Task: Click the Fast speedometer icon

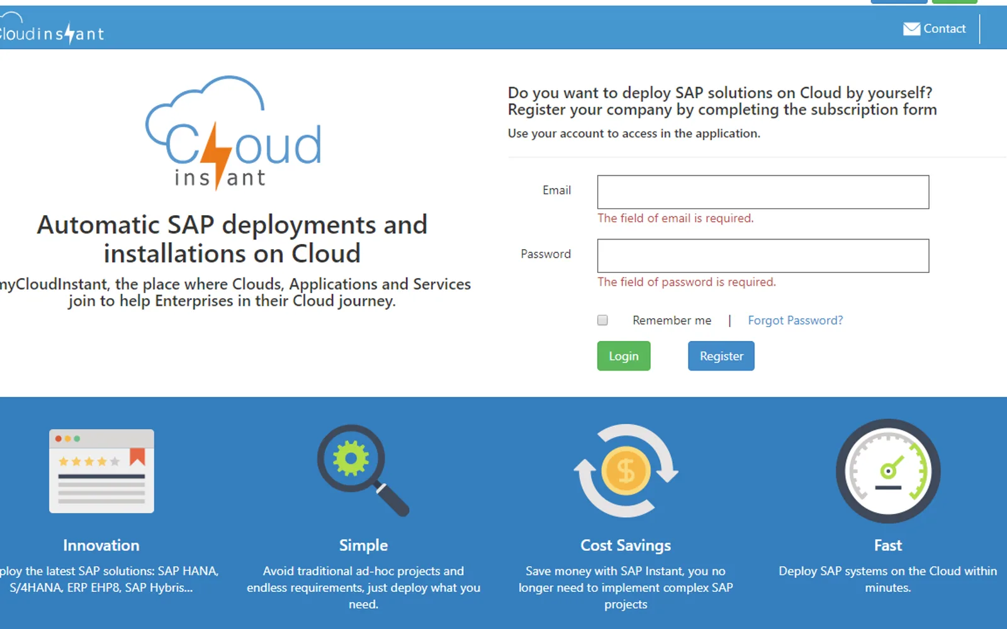Action: point(888,471)
